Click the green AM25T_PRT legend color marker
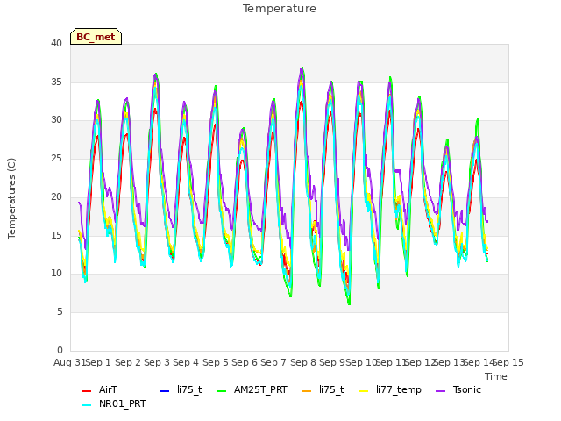 click(x=222, y=391)
